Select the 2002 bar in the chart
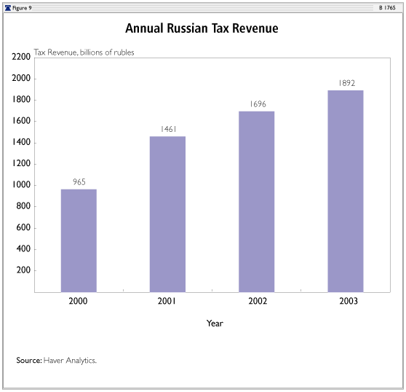Screen dimensions: 406x392 coord(256,202)
